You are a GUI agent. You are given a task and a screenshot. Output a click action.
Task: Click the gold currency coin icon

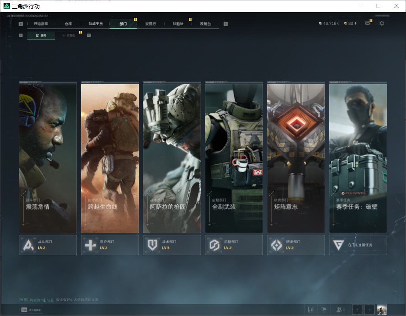[x=345, y=23]
